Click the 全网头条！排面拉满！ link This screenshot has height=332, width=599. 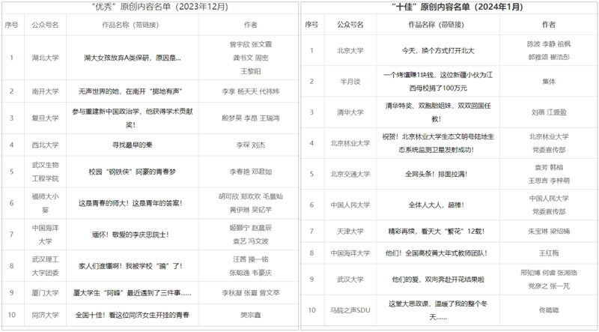[x=429, y=174]
